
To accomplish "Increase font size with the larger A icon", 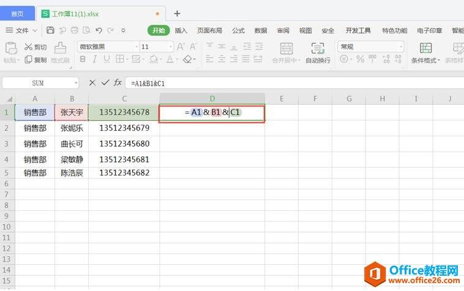I will (x=181, y=46).
